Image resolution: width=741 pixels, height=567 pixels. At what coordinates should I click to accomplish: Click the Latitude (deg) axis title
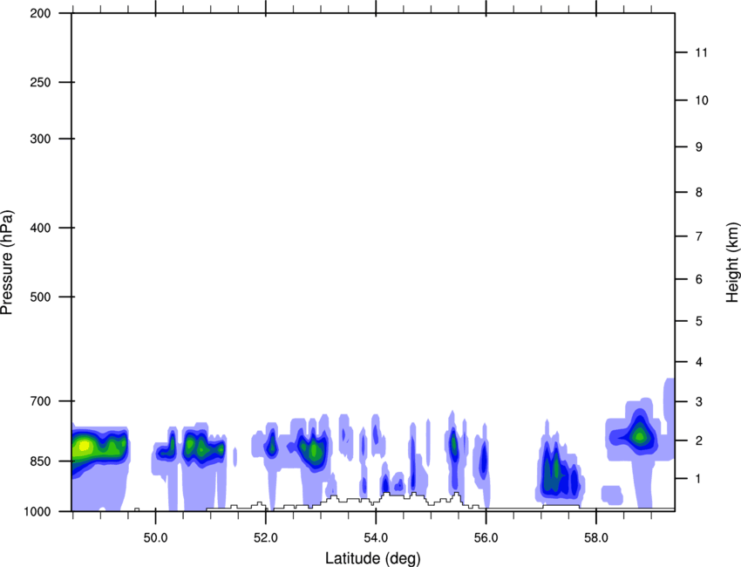click(x=372, y=558)
